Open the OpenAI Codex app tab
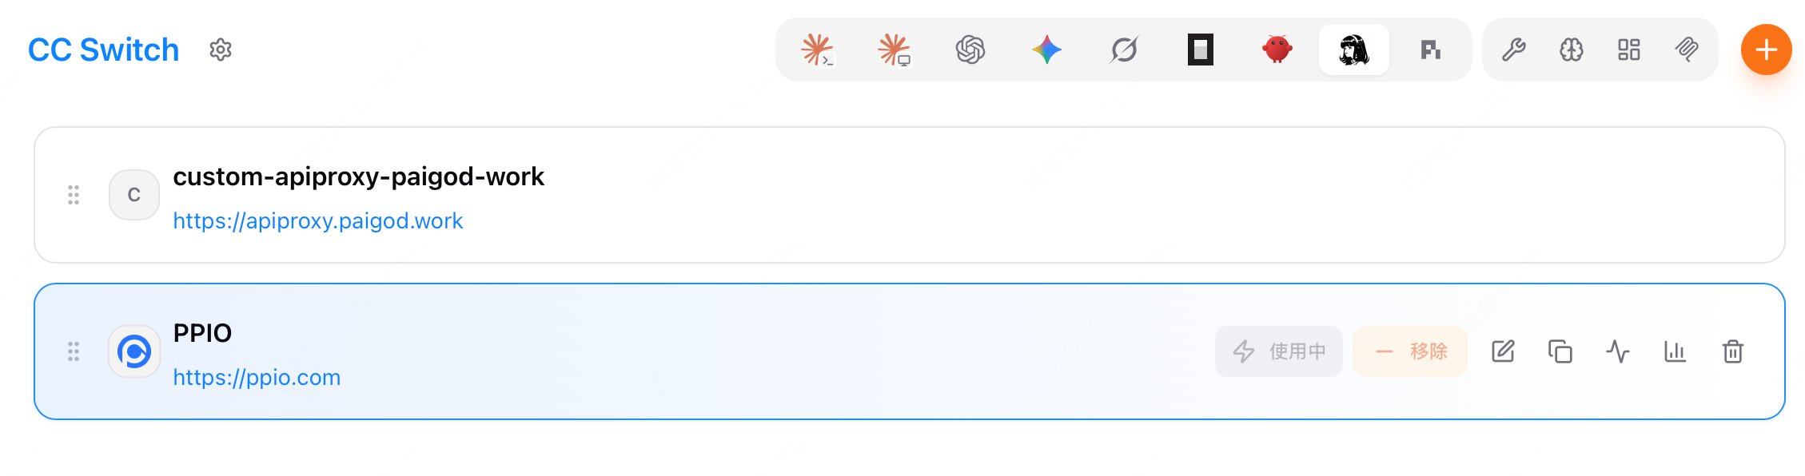Viewport: 1805px width, 476px height. click(x=970, y=50)
